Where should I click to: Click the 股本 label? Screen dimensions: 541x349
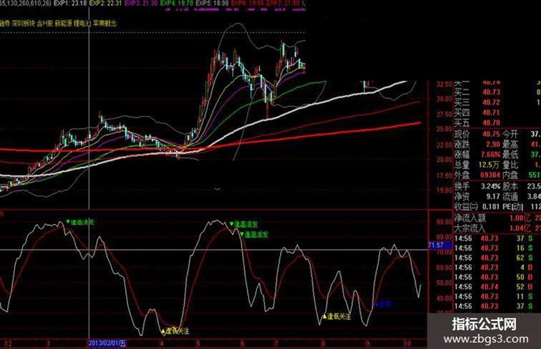pyautogui.click(x=510, y=186)
